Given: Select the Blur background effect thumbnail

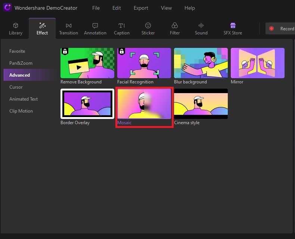Looking at the screenshot, I should click(x=201, y=63).
